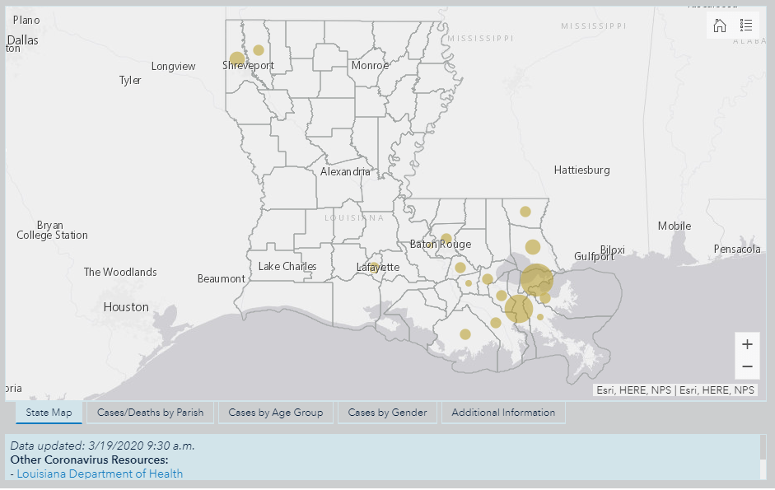Image resolution: width=775 pixels, height=490 pixels.
Task: Select the case bubble above Baton Rouge
Action: pyautogui.click(x=446, y=239)
